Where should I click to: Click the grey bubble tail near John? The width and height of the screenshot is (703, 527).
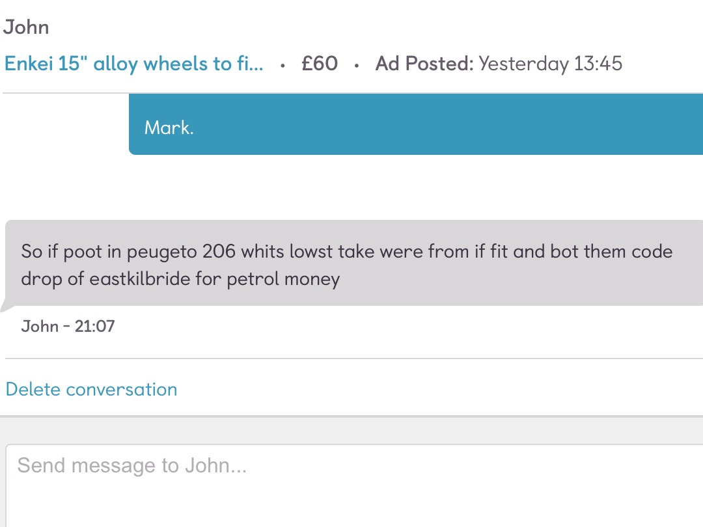(x=7, y=305)
